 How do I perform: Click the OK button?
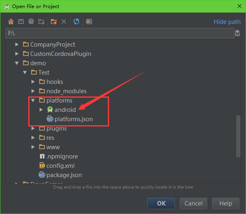point(161,203)
